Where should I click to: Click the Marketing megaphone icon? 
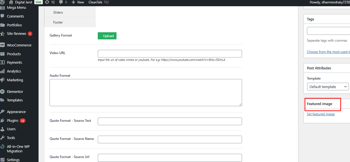click(3, 80)
